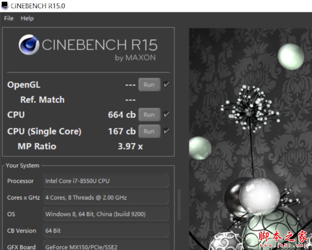312x250 pixels.
Task: Click the OpenGL label
Action: pos(24,85)
